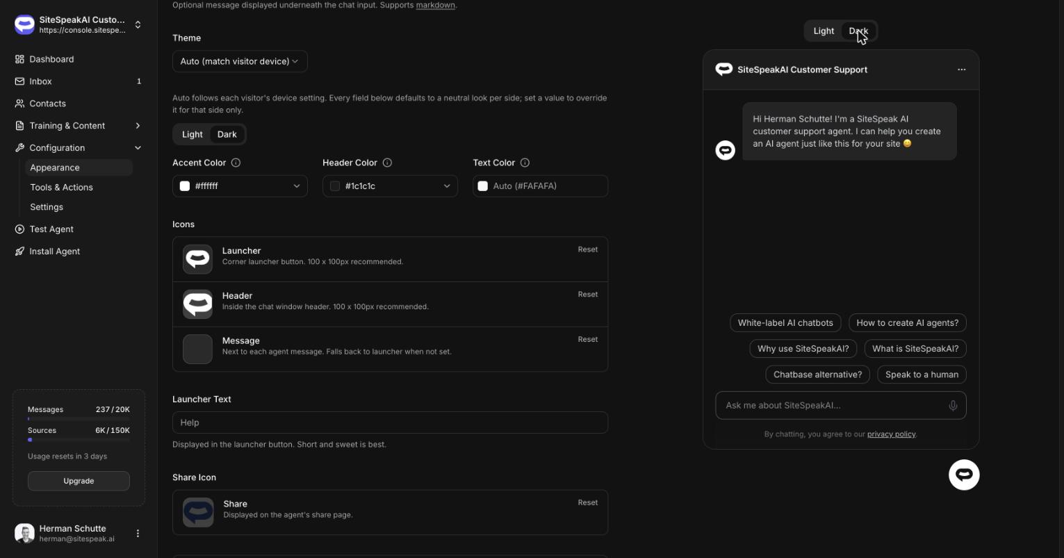This screenshot has height=558, width=1064.
Task: Click the Header Color #1c1c1c swatch
Action: (335, 186)
